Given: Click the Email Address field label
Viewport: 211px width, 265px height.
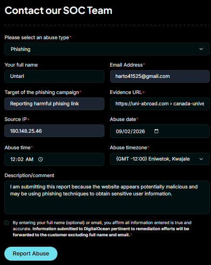Looking at the screenshot, I should click(126, 65).
